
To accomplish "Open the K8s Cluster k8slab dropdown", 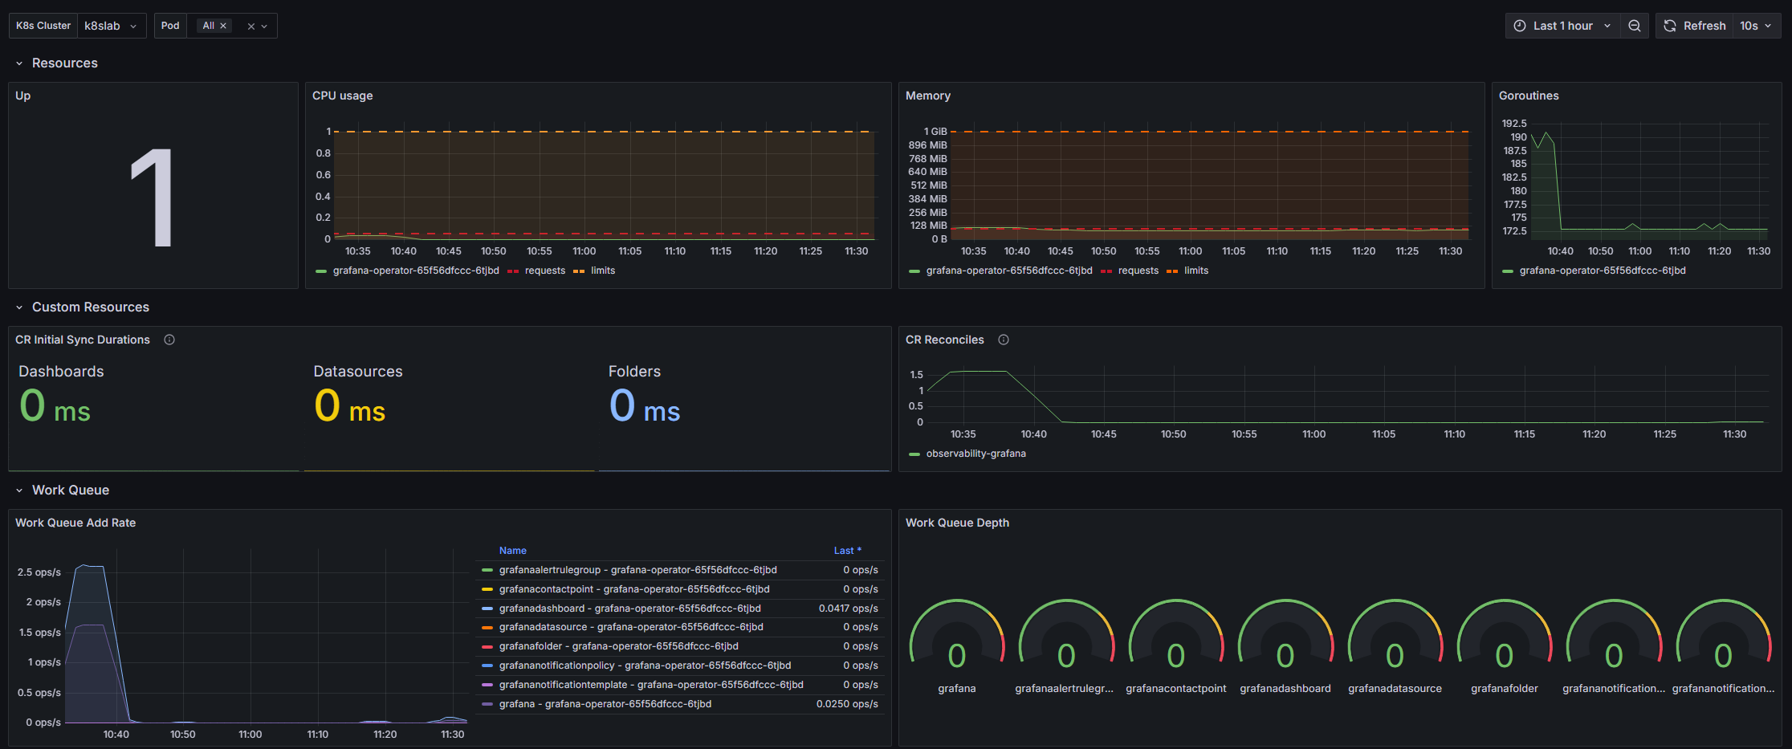I will [112, 26].
